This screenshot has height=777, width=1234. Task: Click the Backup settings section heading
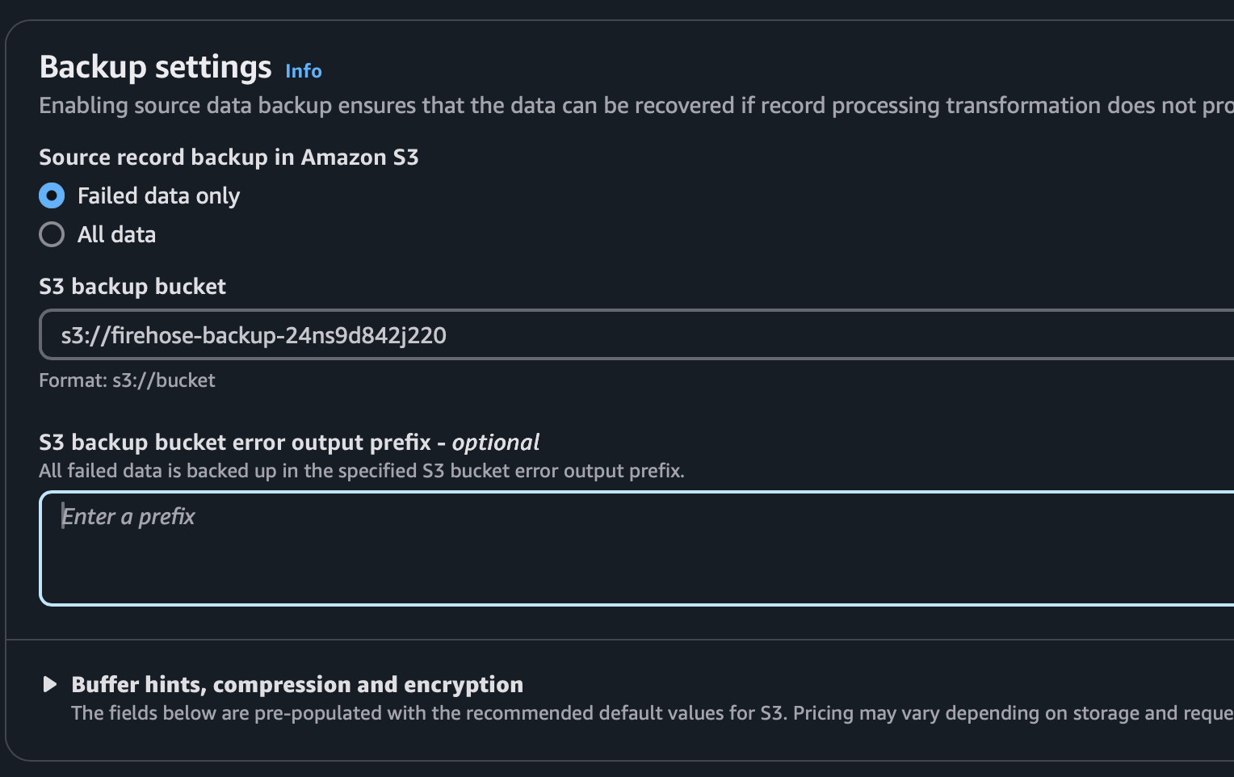coord(156,67)
